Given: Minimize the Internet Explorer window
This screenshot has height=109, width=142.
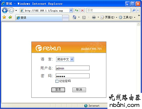Looking at the screenshot, I should 127,4.
